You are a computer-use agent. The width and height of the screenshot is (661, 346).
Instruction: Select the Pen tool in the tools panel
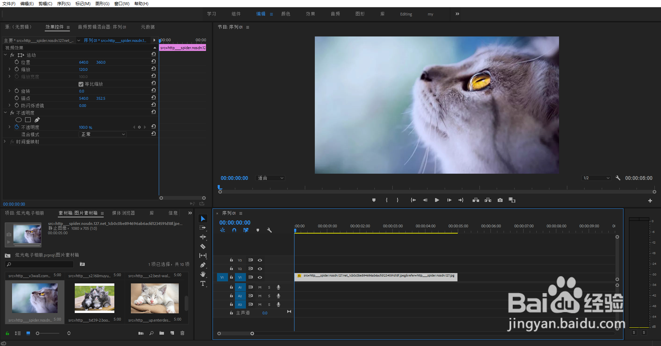pos(203,265)
